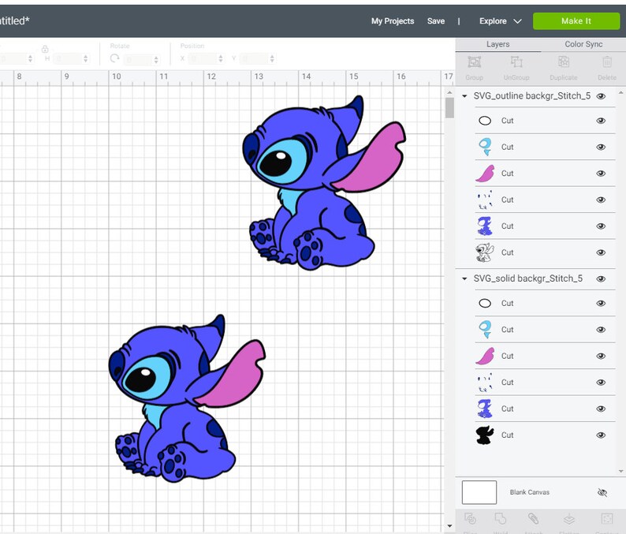Hide dark dots layer in SVG_solid group
626x534 pixels.
[601, 383]
